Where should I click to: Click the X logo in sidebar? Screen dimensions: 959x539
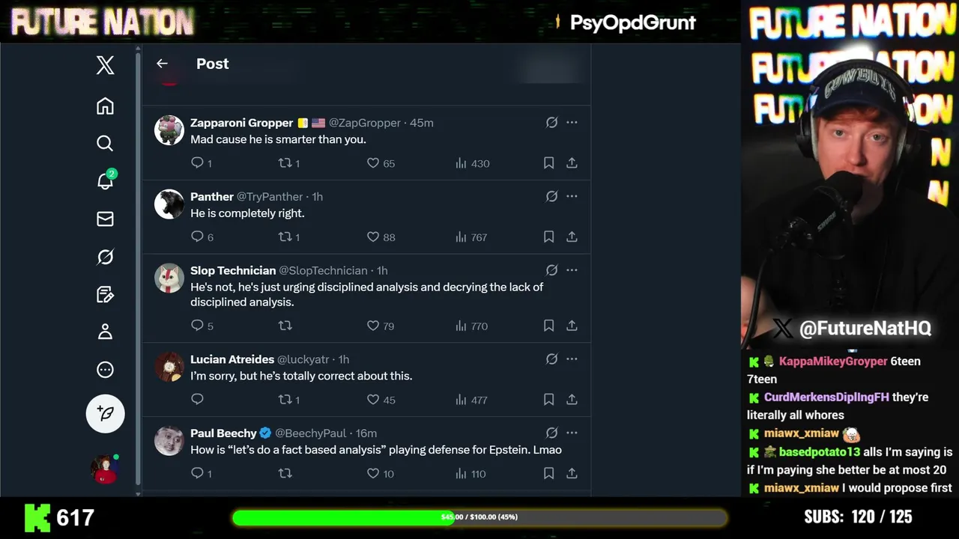click(105, 65)
